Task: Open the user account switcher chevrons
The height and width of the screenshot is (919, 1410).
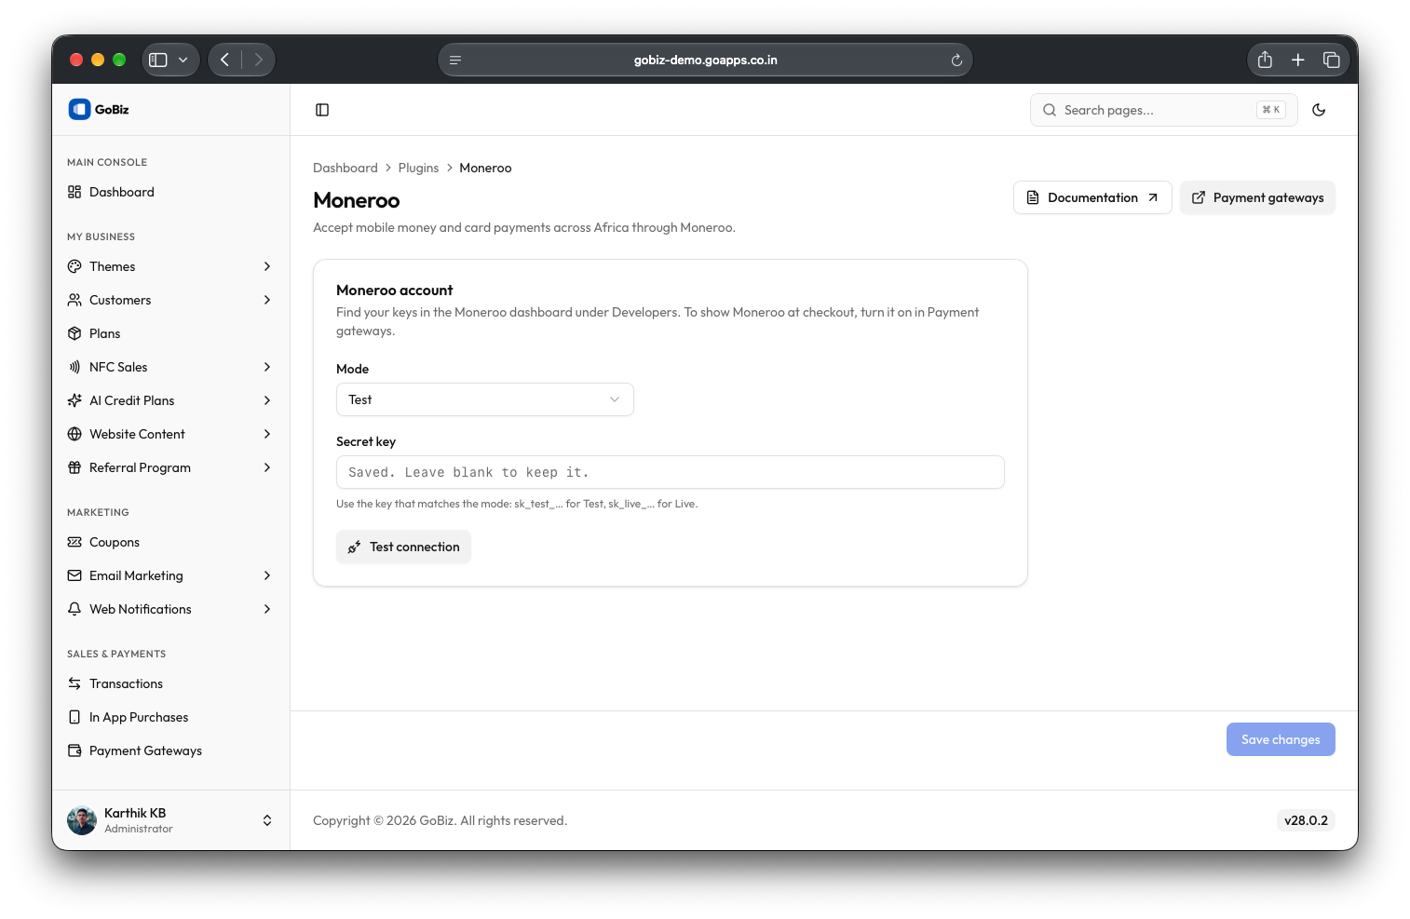Action: [x=267, y=820]
